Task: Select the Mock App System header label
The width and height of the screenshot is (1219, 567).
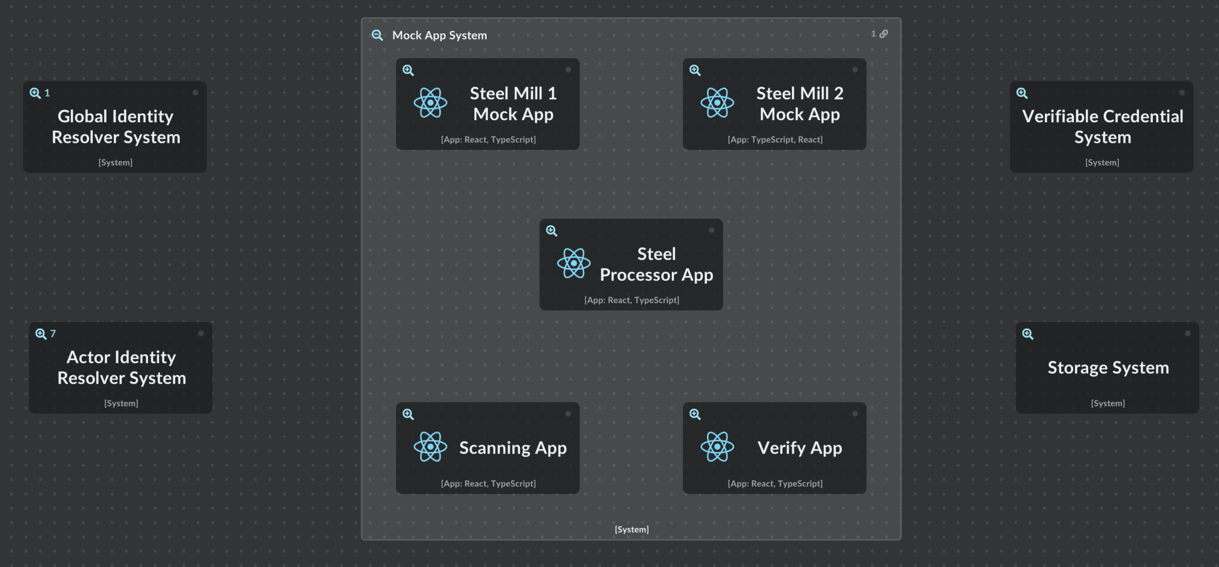Action: pyautogui.click(x=439, y=36)
